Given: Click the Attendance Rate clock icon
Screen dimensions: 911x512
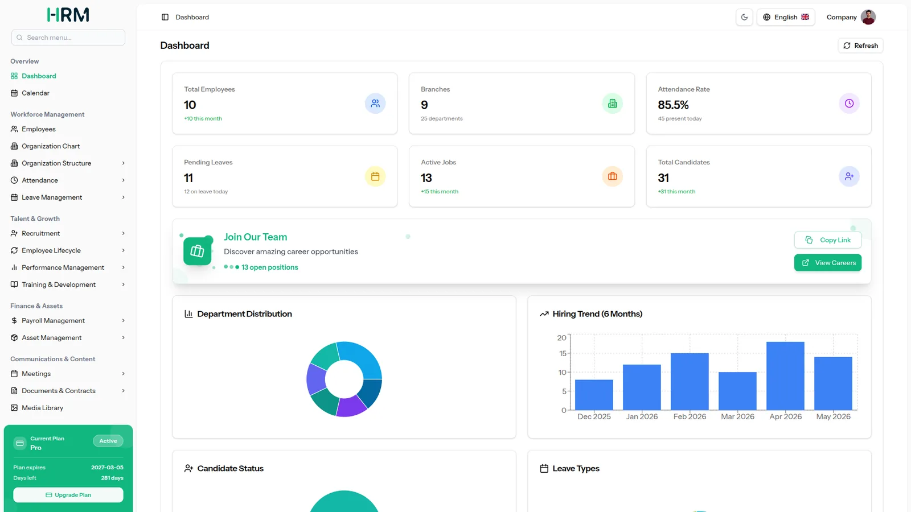Looking at the screenshot, I should point(849,104).
